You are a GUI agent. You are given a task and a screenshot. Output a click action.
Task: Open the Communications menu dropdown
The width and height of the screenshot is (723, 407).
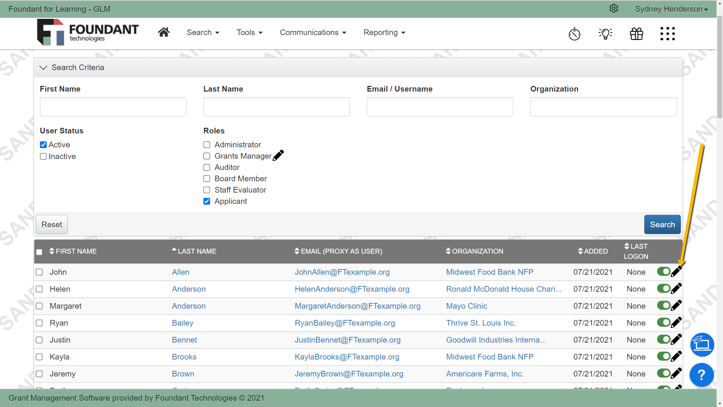[313, 32]
